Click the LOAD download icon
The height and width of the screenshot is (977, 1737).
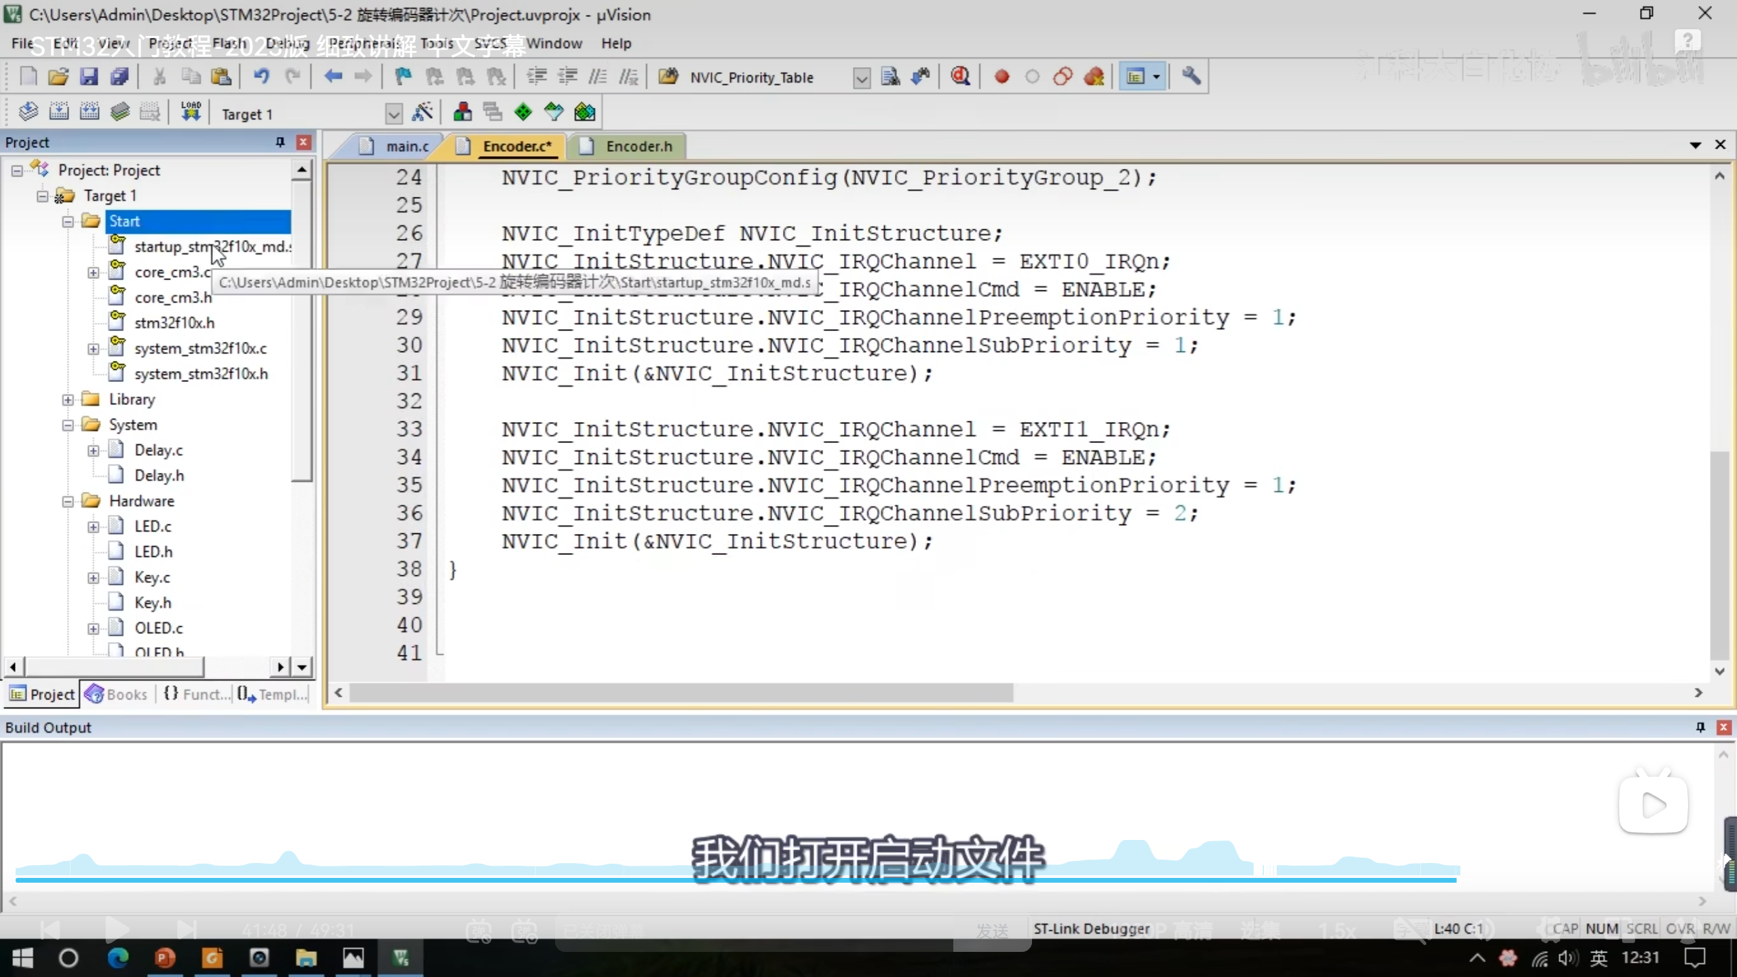191,112
